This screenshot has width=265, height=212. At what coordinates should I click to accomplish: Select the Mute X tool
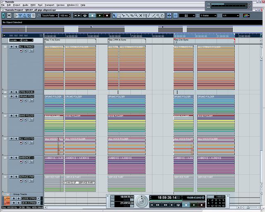(141, 16)
